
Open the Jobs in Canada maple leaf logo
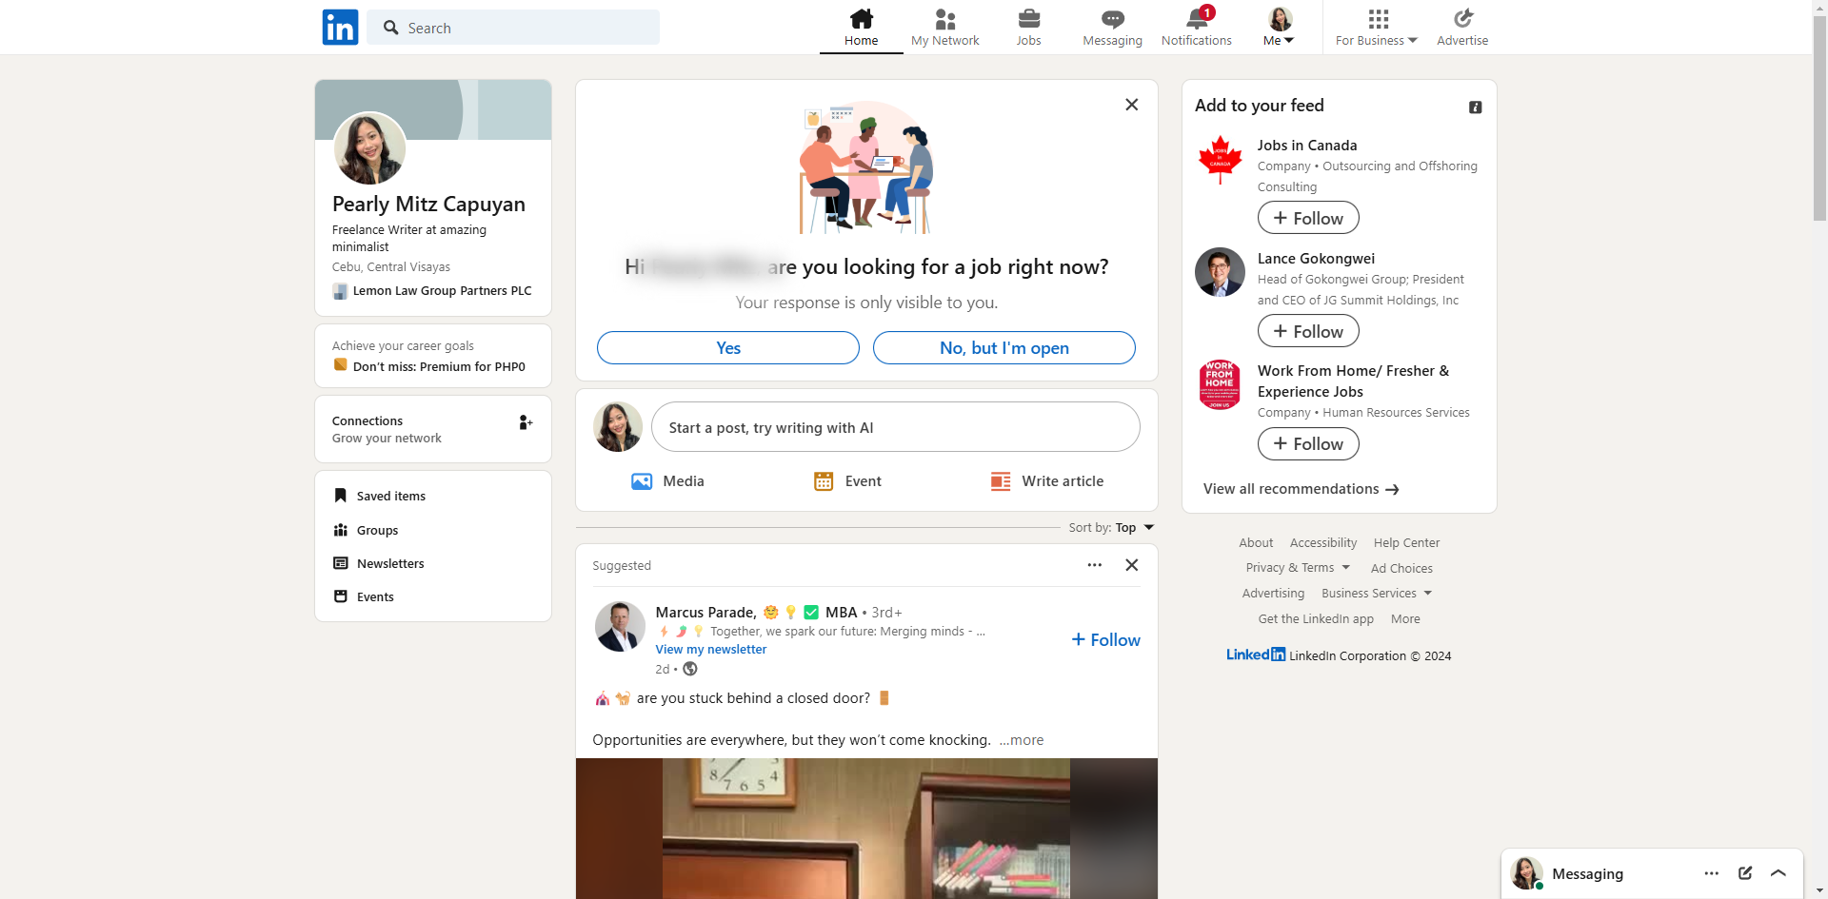[1221, 159]
